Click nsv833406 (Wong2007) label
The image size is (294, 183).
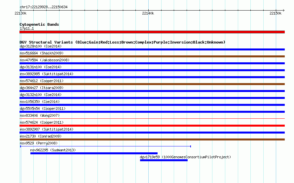[x=40, y=115]
